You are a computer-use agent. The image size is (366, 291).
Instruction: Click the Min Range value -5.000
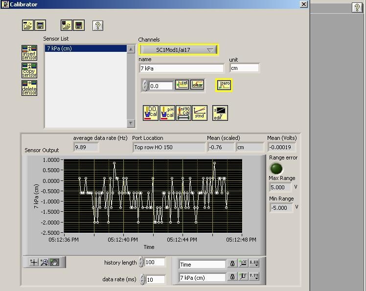coord(281,208)
